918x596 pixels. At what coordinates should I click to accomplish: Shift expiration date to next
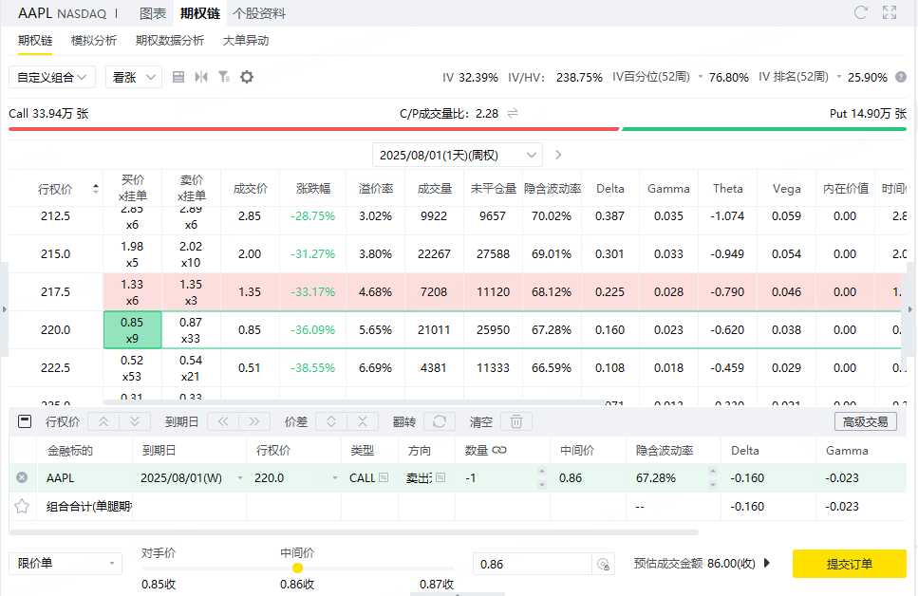(254, 421)
